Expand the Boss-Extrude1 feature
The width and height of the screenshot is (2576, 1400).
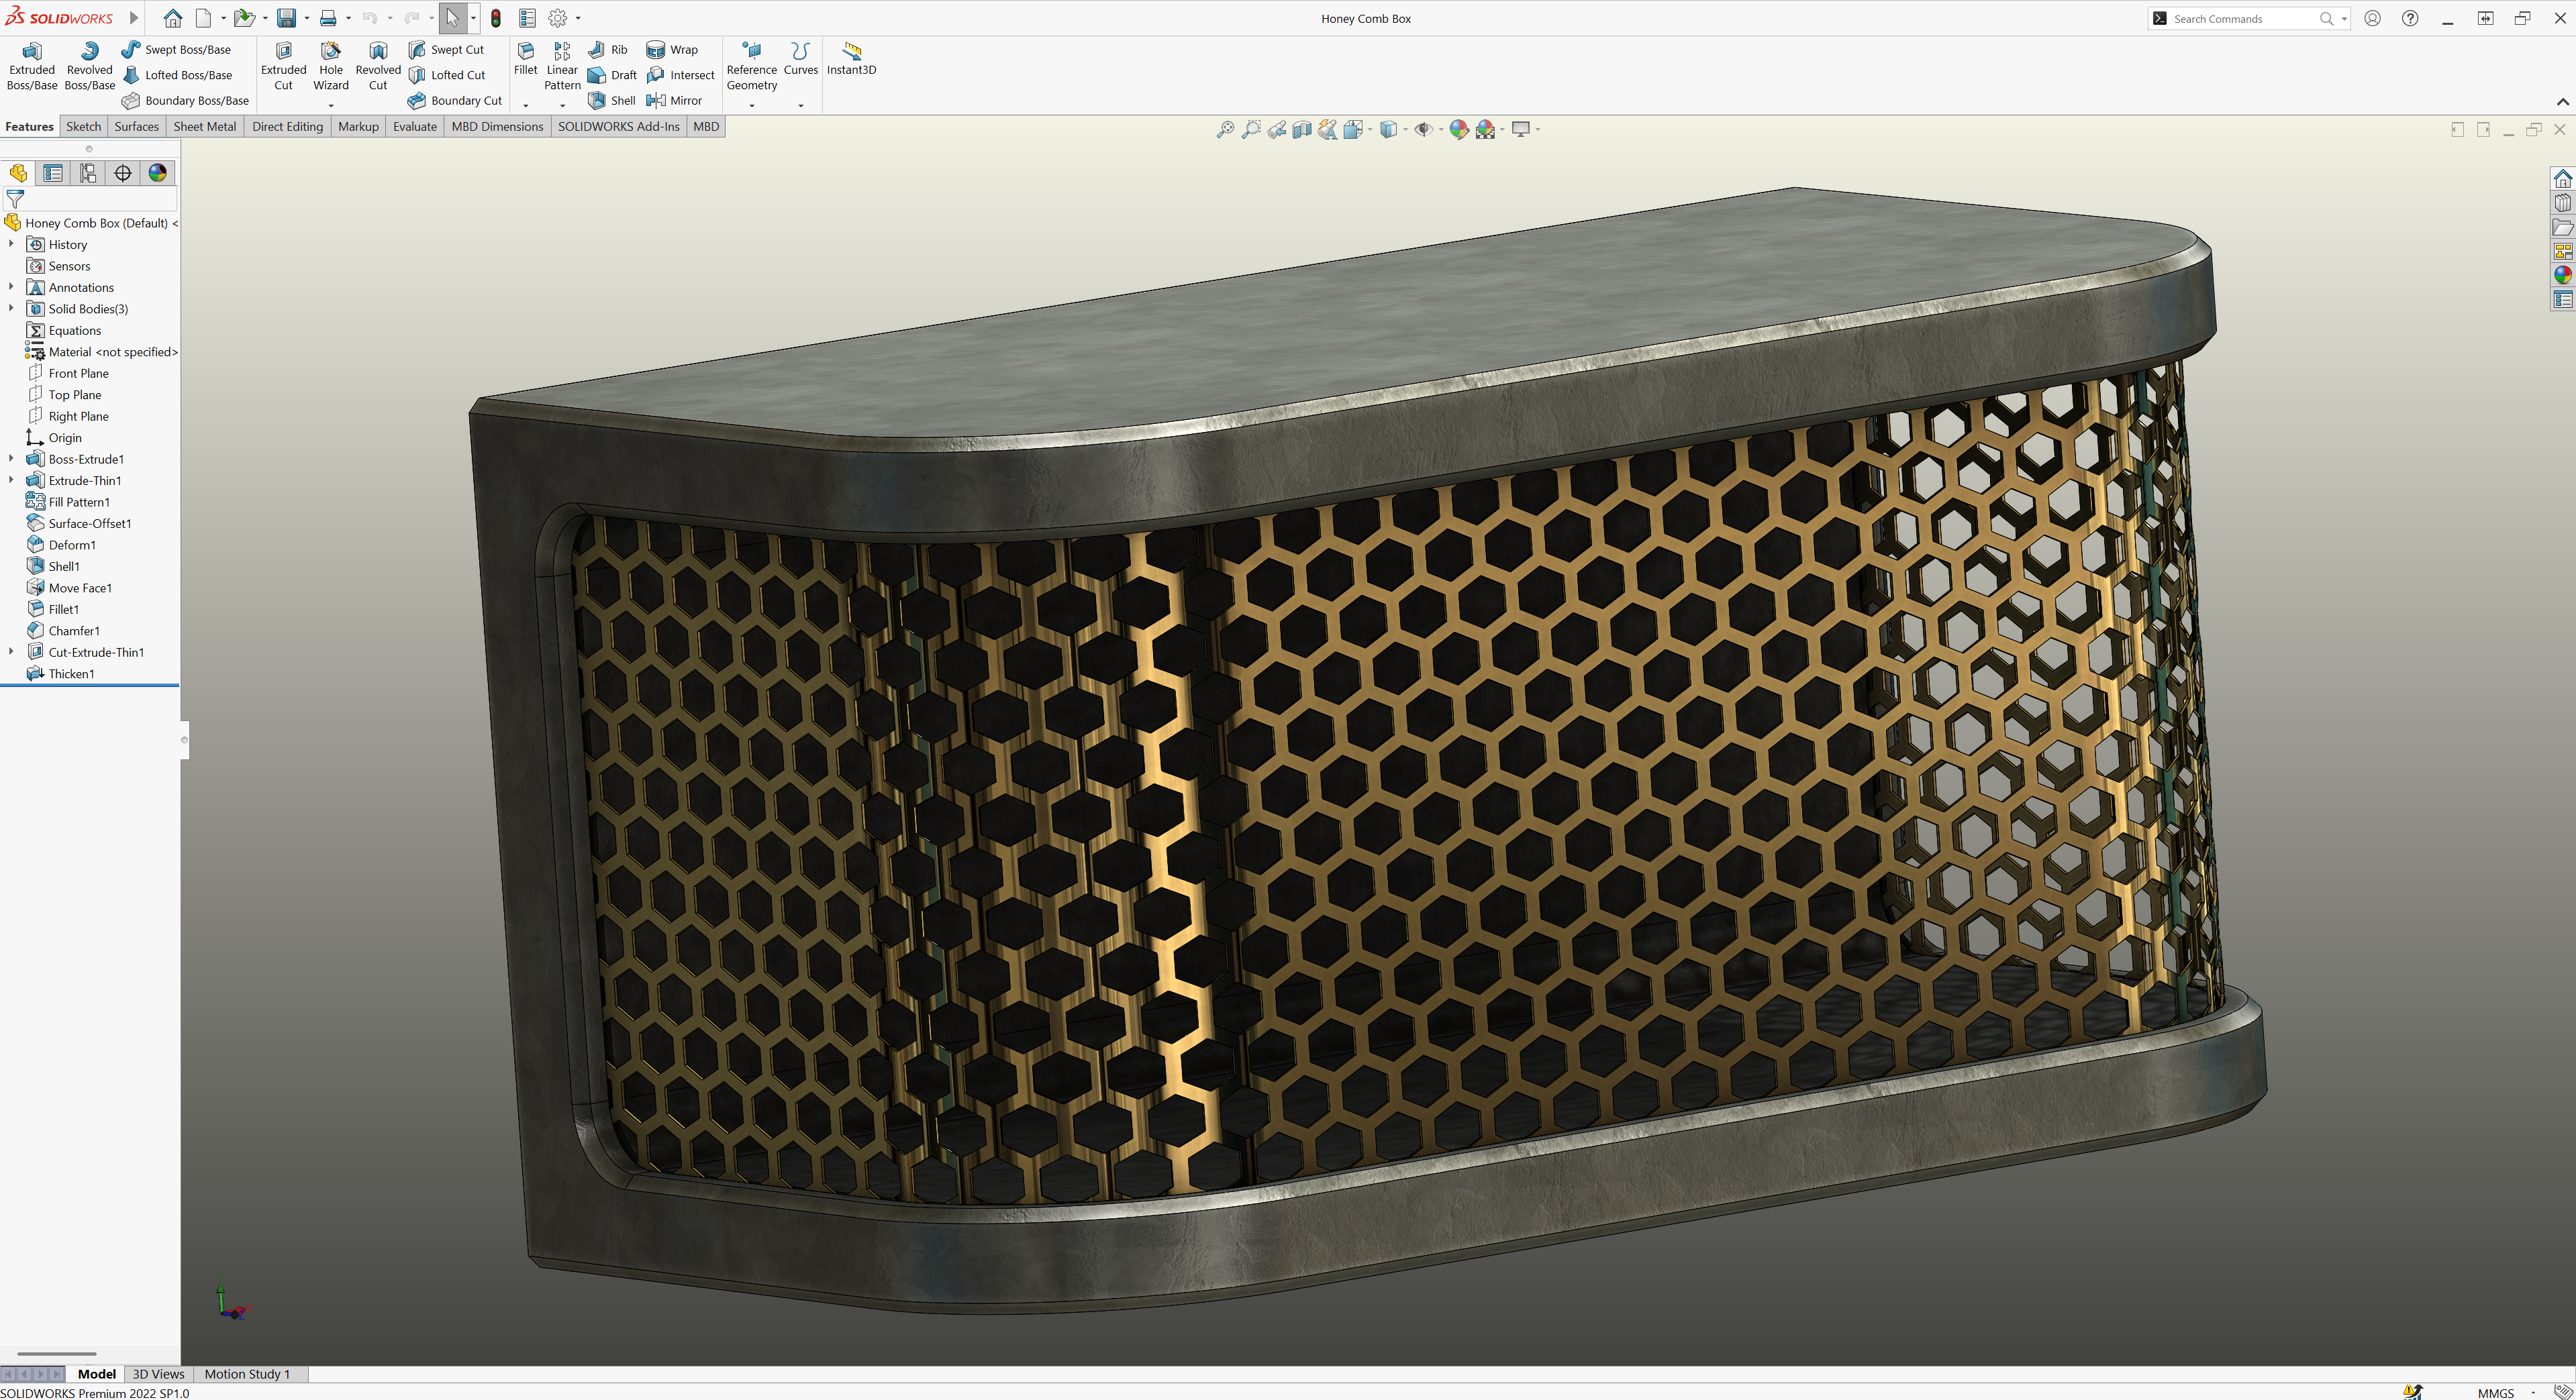tap(11, 459)
